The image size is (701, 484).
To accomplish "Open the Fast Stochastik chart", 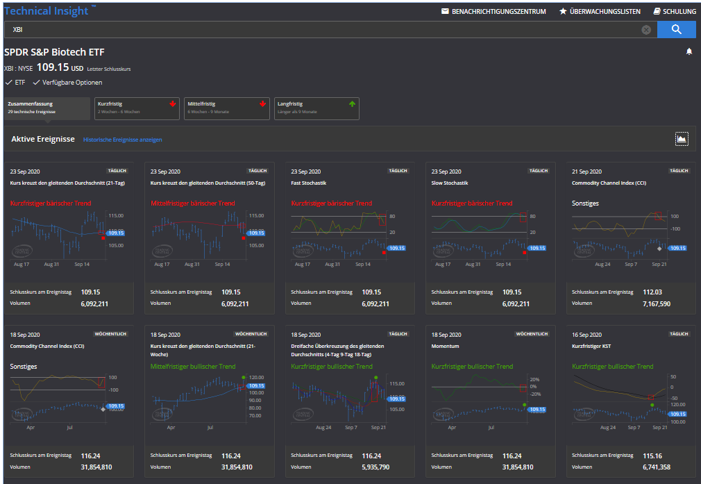I will (x=350, y=238).
